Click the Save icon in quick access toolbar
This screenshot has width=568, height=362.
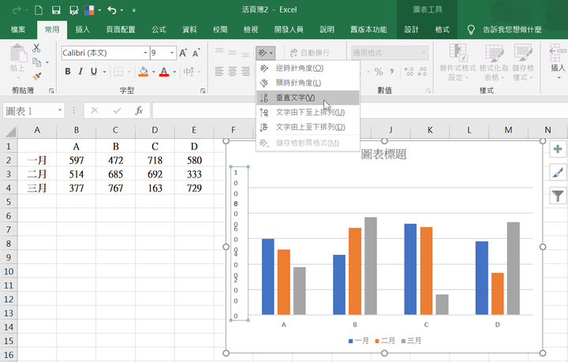pyautogui.click(x=56, y=11)
